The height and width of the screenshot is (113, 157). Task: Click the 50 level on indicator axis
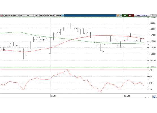(151, 83)
